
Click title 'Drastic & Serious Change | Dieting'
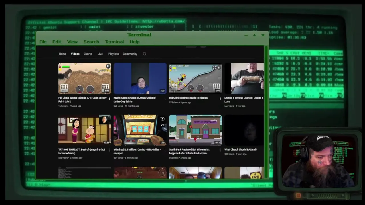pyautogui.click(x=244, y=99)
